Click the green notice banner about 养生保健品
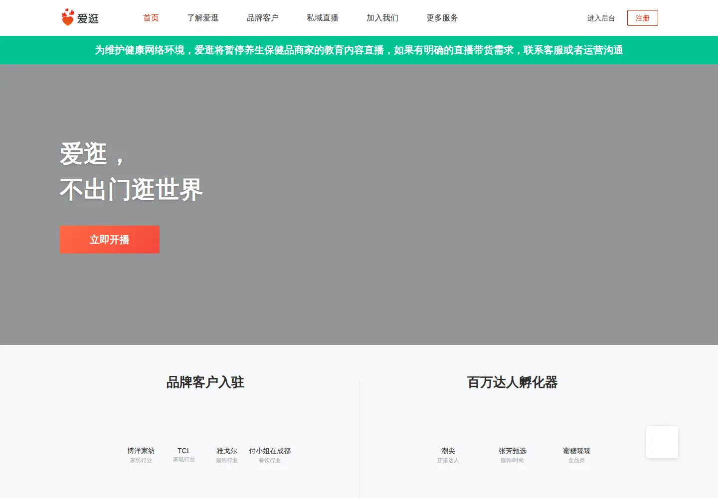The width and height of the screenshot is (718, 498). pyautogui.click(x=359, y=50)
